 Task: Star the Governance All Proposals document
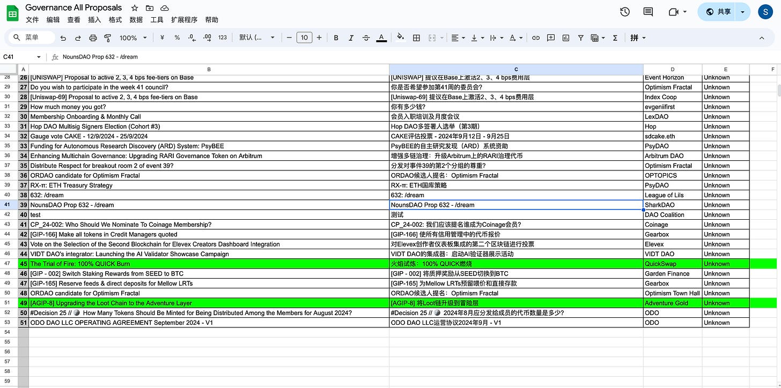click(135, 8)
